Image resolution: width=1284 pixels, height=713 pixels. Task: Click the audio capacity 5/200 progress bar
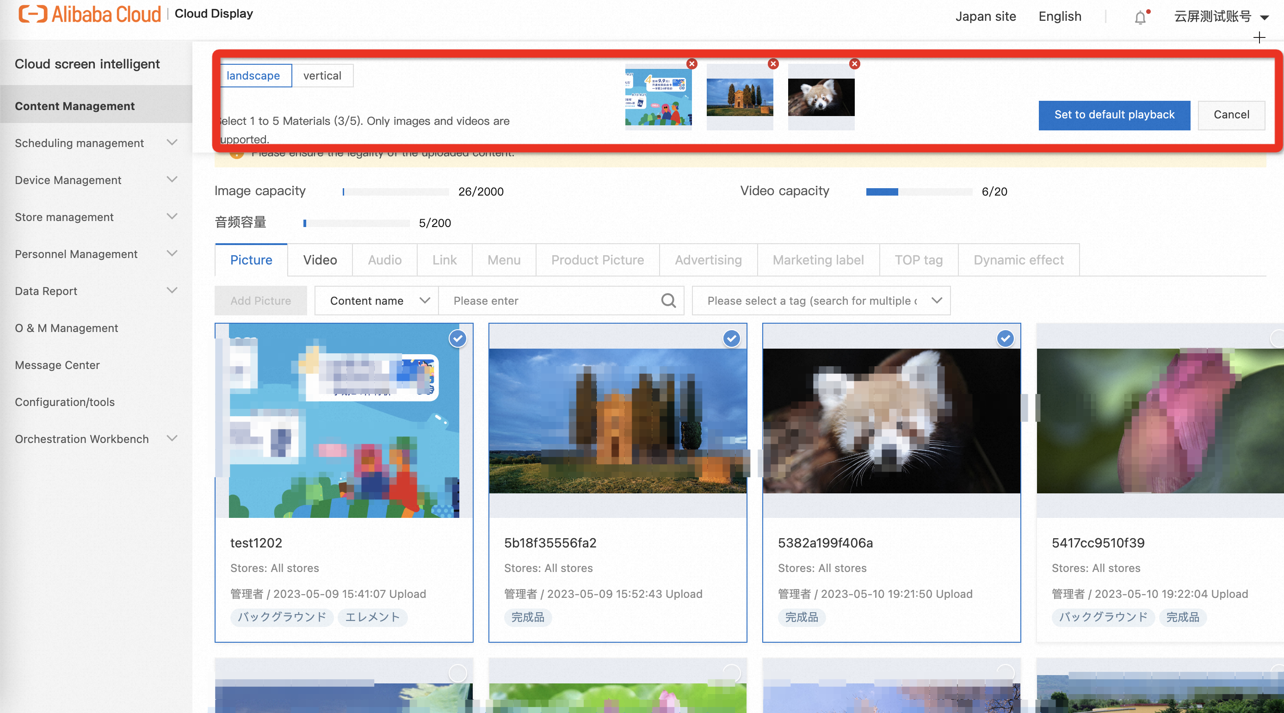(x=356, y=223)
